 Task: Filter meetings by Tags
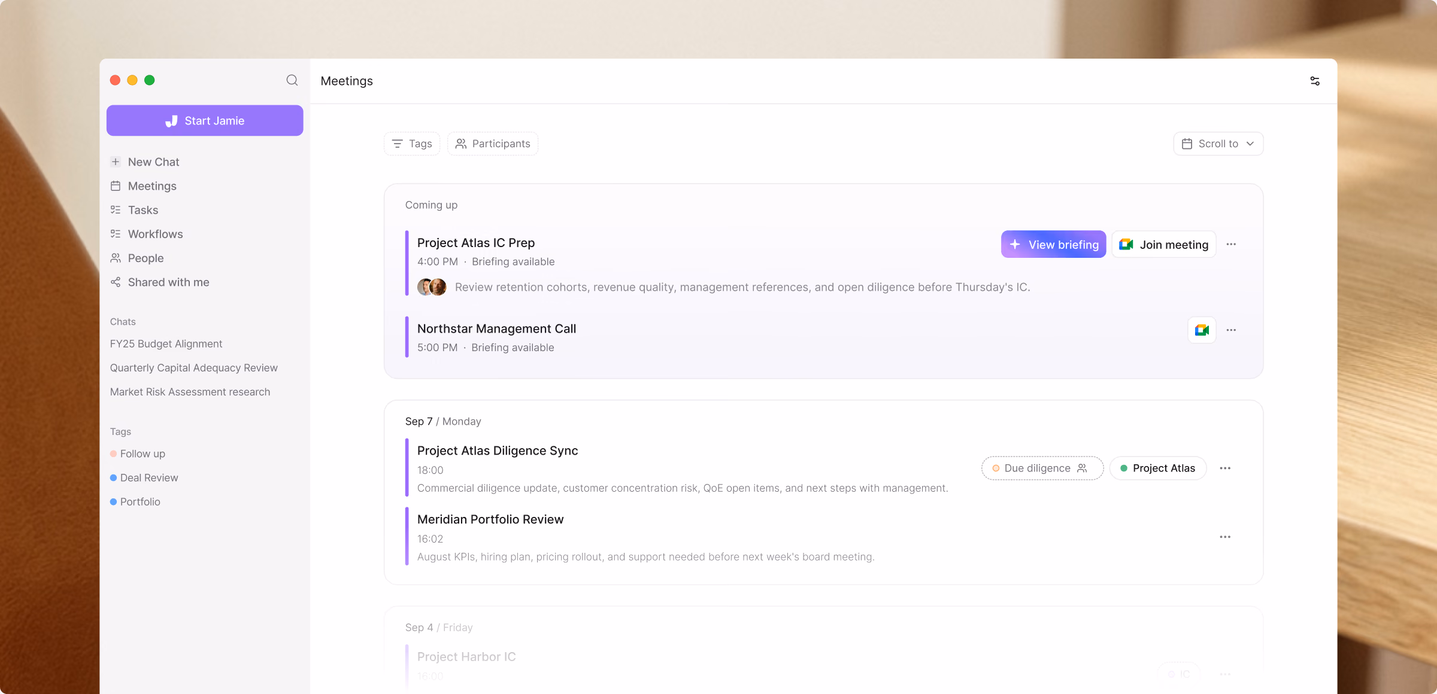pos(412,144)
